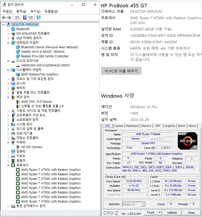
Task: Select Bluetooth Device (Personal Area Network)
Action: coord(49,47)
